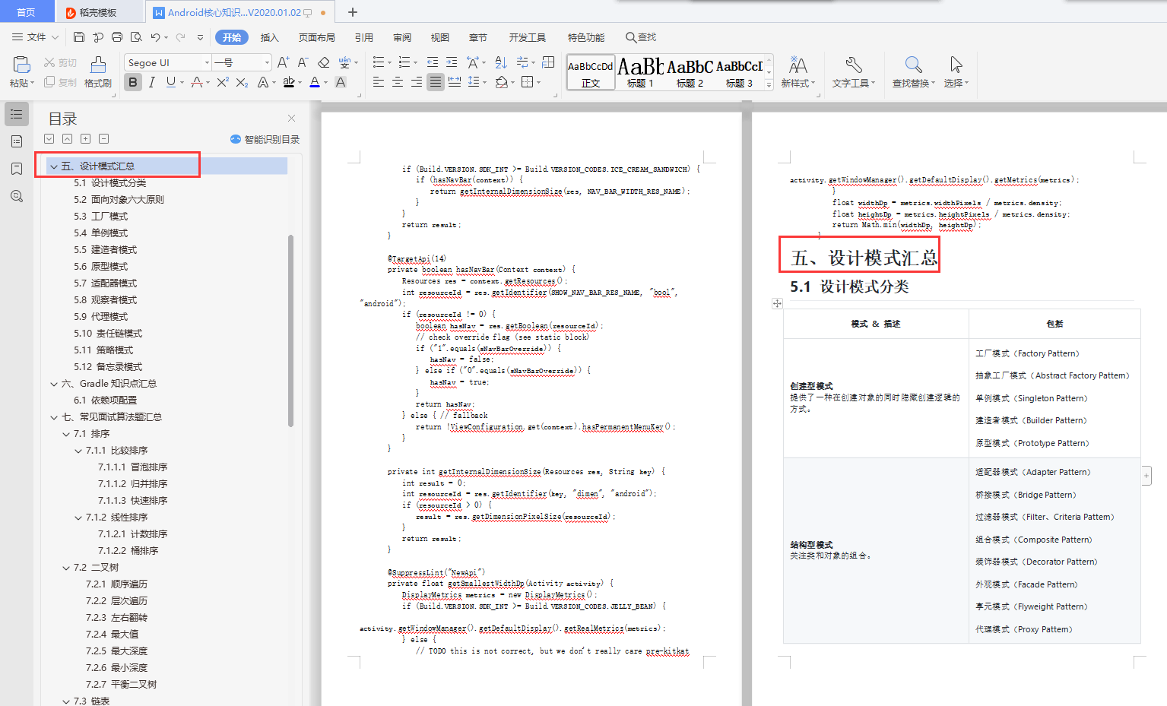Screen dimensions: 1167x706
Task: Click the outline pane vertical scrollbar
Action: click(x=290, y=331)
